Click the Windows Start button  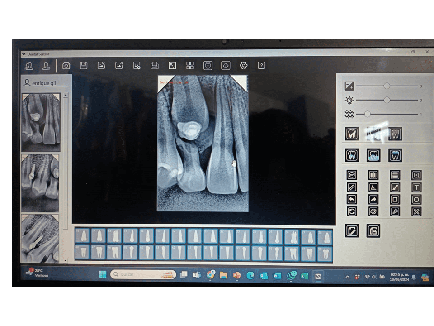[x=103, y=274]
